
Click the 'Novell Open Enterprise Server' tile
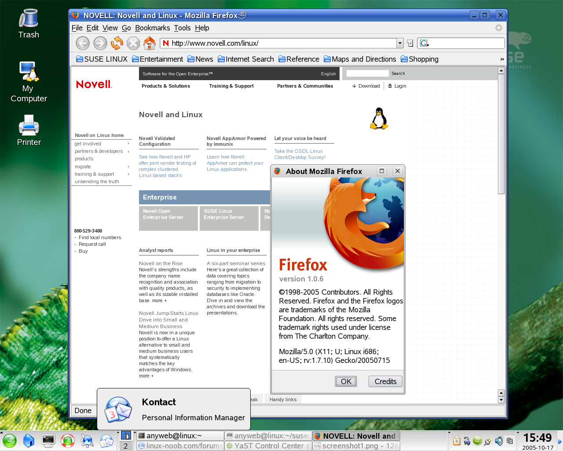click(x=168, y=218)
